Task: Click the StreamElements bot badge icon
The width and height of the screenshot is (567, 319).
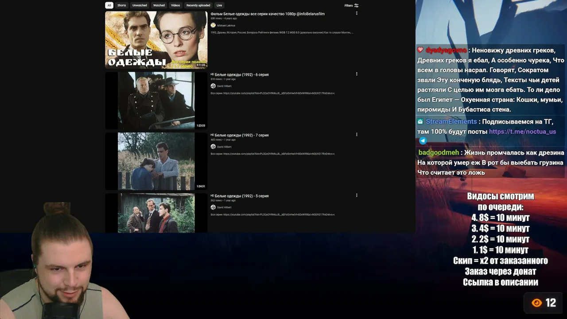Action: pos(420,121)
